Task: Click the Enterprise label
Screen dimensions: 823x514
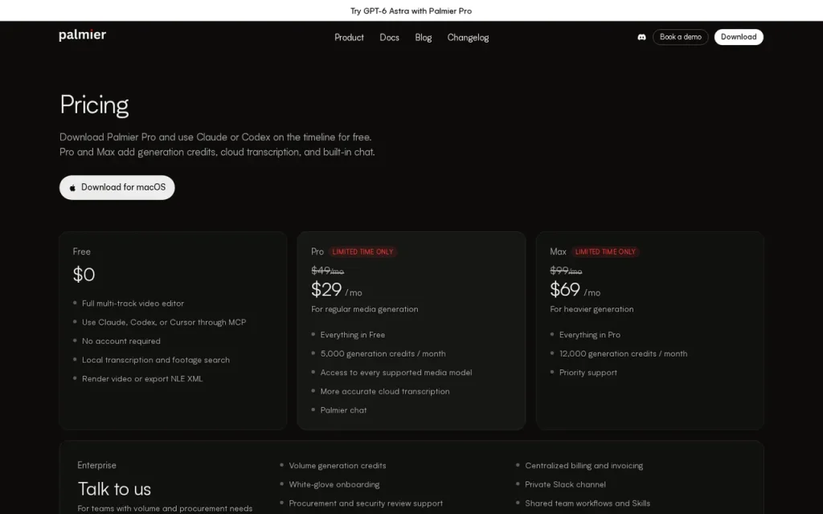Action: point(96,465)
